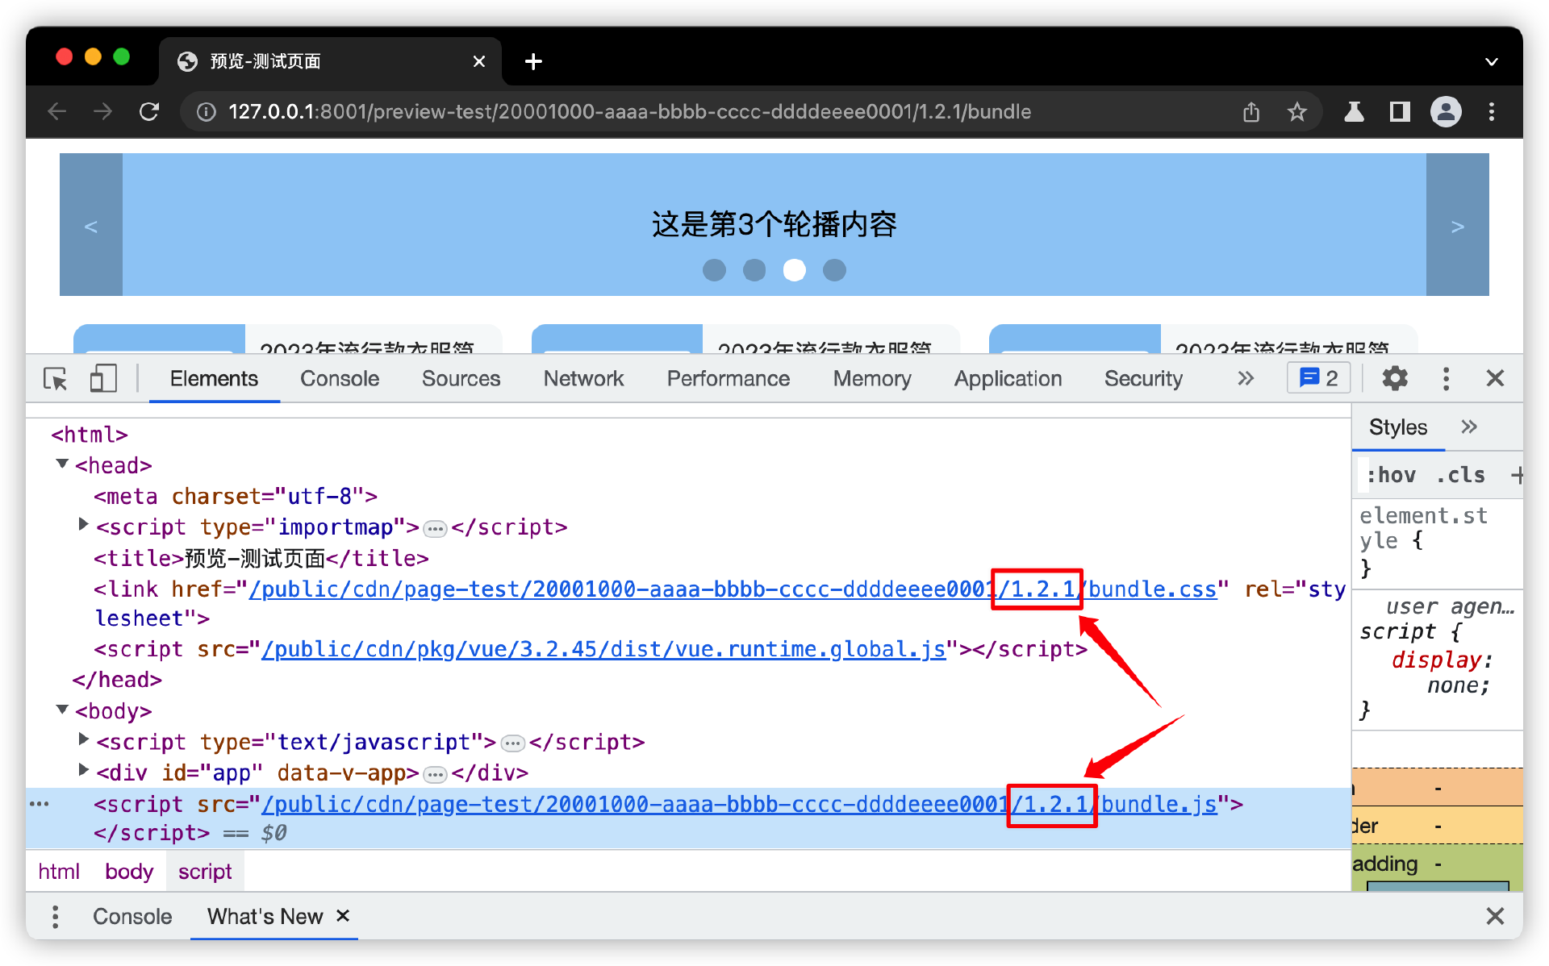Viewport: 1549px width, 966px height.
Task: Open DevTools settings gear
Action: click(x=1395, y=378)
